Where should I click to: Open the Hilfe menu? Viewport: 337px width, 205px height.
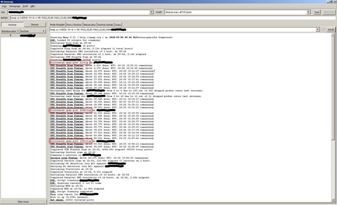(33, 6)
